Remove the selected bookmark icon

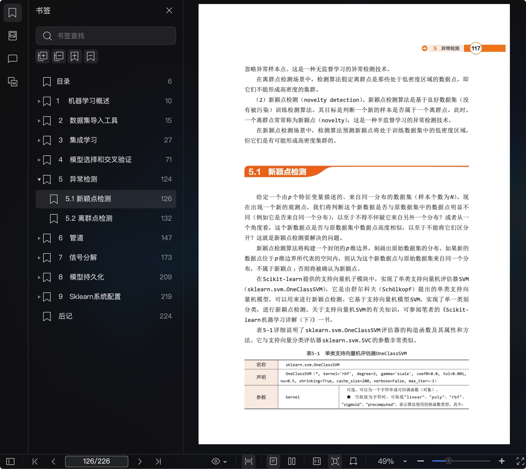[x=91, y=56]
